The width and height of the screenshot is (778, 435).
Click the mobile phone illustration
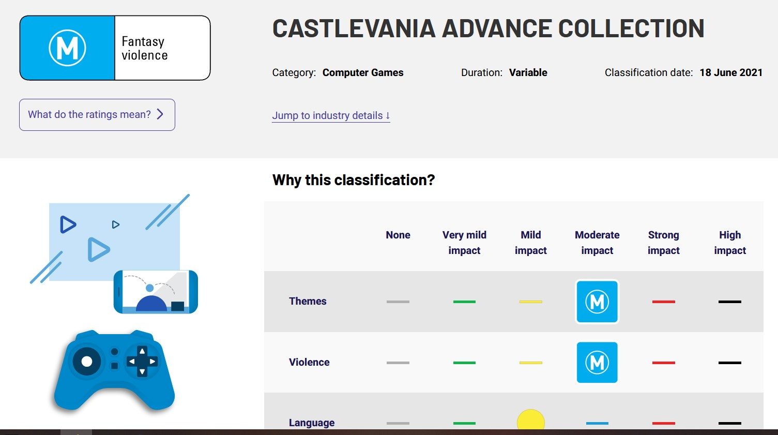(x=156, y=292)
